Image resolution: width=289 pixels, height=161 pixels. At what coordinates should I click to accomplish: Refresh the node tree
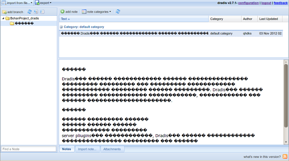[x=29, y=12]
